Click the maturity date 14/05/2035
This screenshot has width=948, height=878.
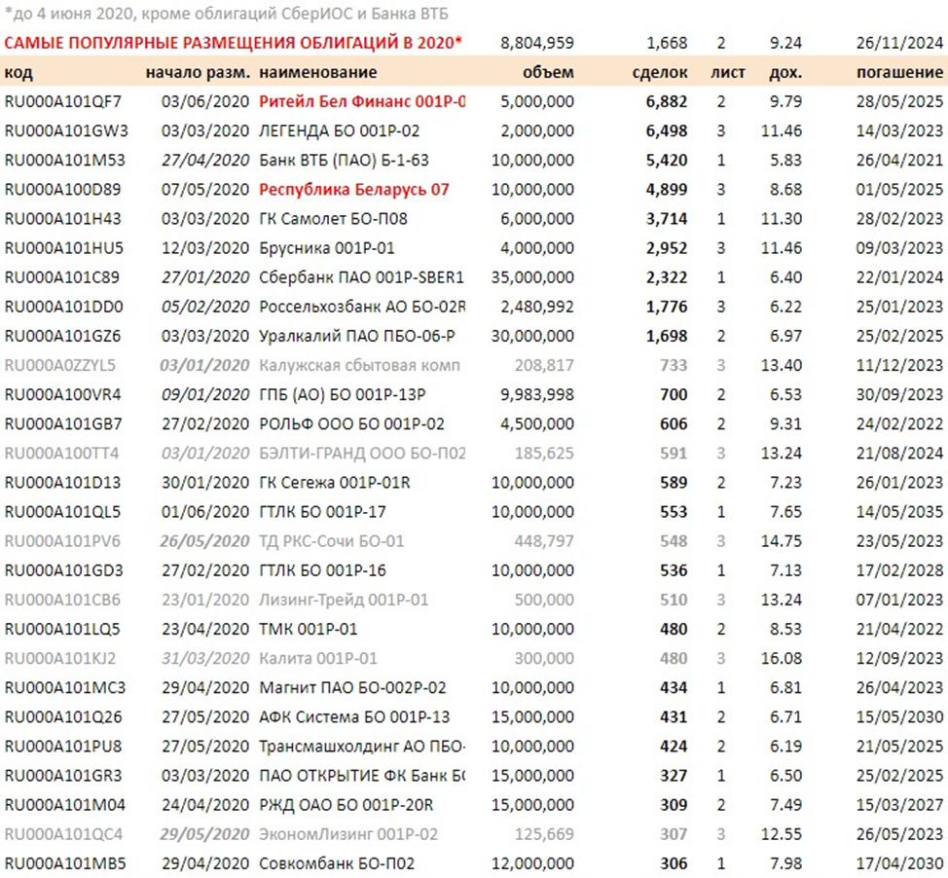(904, 512)
